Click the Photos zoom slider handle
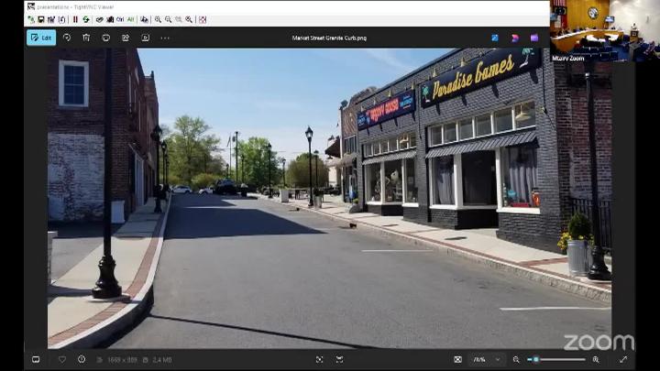The width and height of the screenshot is (660, 371). coord(536,360)
